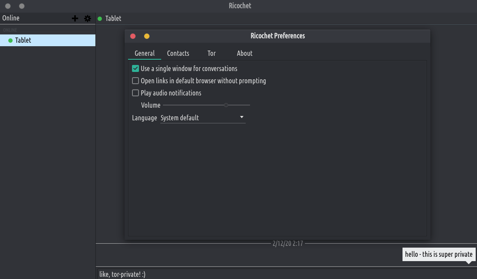Enable open links without prompting checkbox
This screenshot has width=477, height=279.
135,81
